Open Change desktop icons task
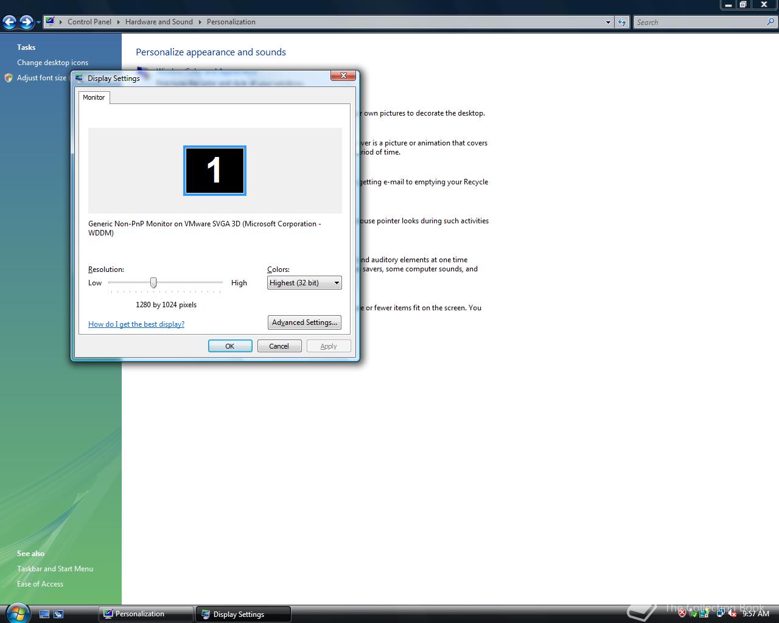779x623 pixels. pyautogui.click(x=52, y=62)
